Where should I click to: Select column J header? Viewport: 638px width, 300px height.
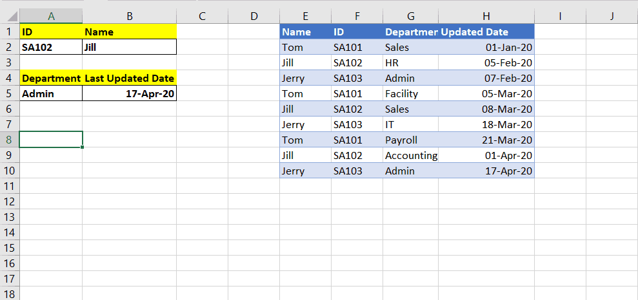(612, 16)
